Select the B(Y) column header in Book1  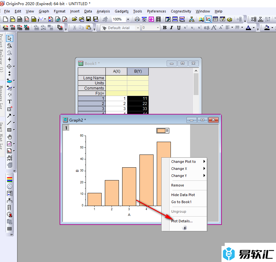point(138,71)
